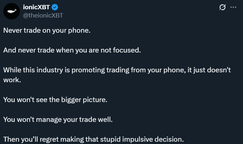Click the word 'bigger' in the tweet
The width and height of the screenshot is (243, 144).
click(71, 100)
